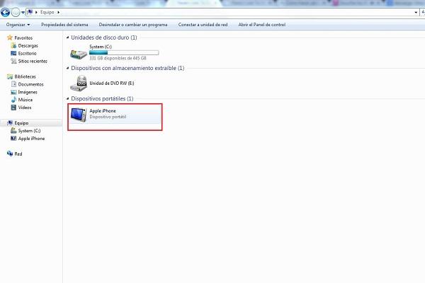Click Abrir el Panel de control
Screen dimensions: 425x283
262,25
